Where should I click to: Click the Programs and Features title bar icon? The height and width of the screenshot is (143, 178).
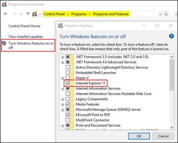pos(5,5)
